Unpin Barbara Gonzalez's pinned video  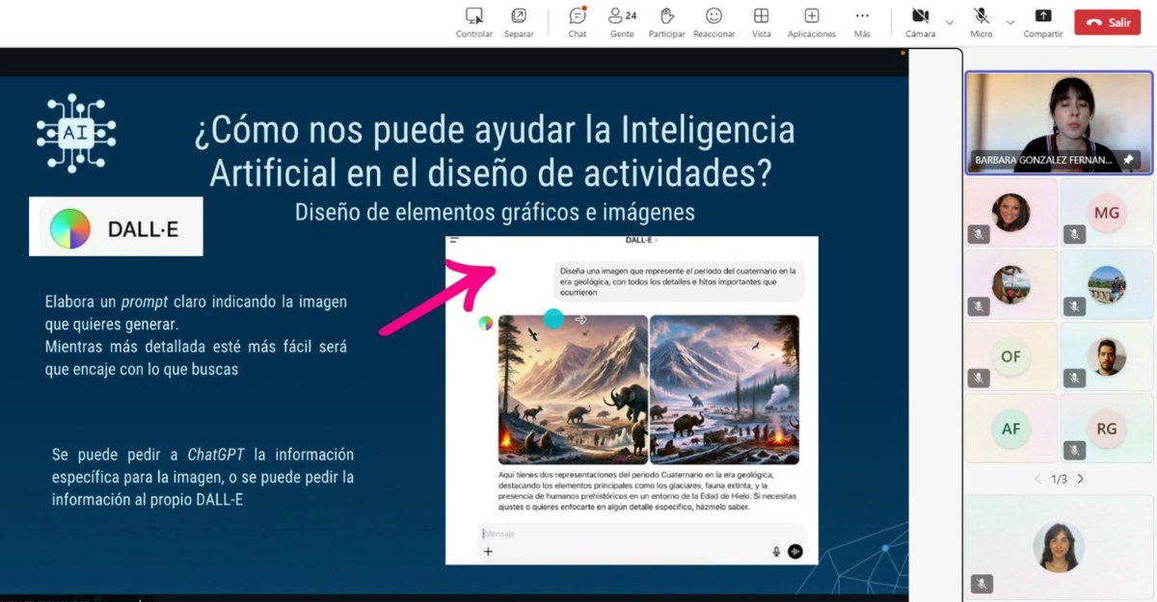(1129, 160)
